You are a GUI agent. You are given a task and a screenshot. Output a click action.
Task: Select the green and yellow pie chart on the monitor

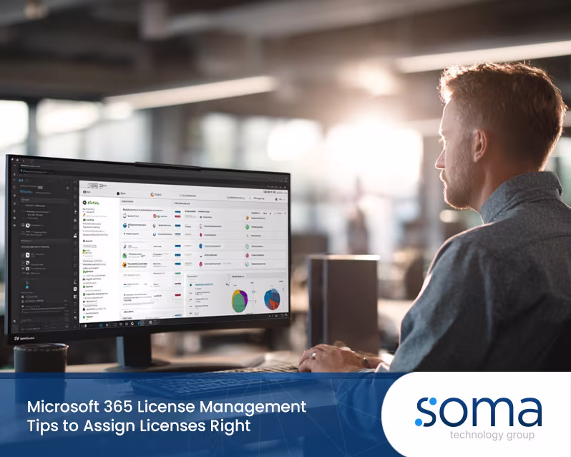239,301
